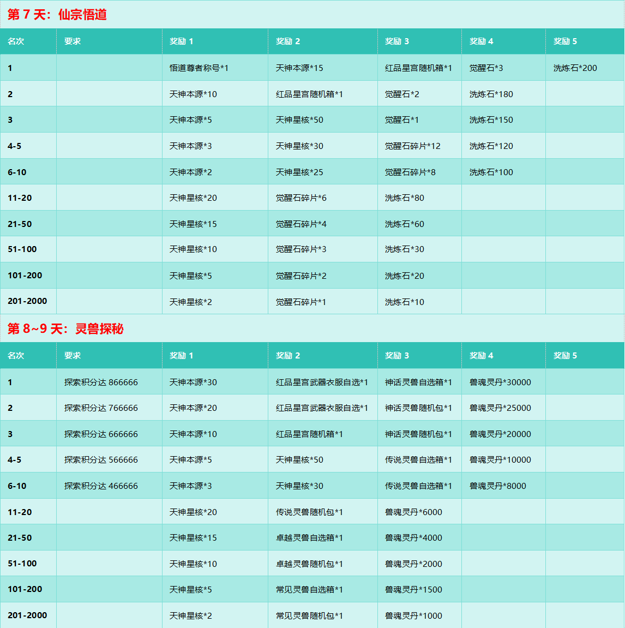
Task: Select the cell 探索积分达 566666
Action: (x=109, y=459)
